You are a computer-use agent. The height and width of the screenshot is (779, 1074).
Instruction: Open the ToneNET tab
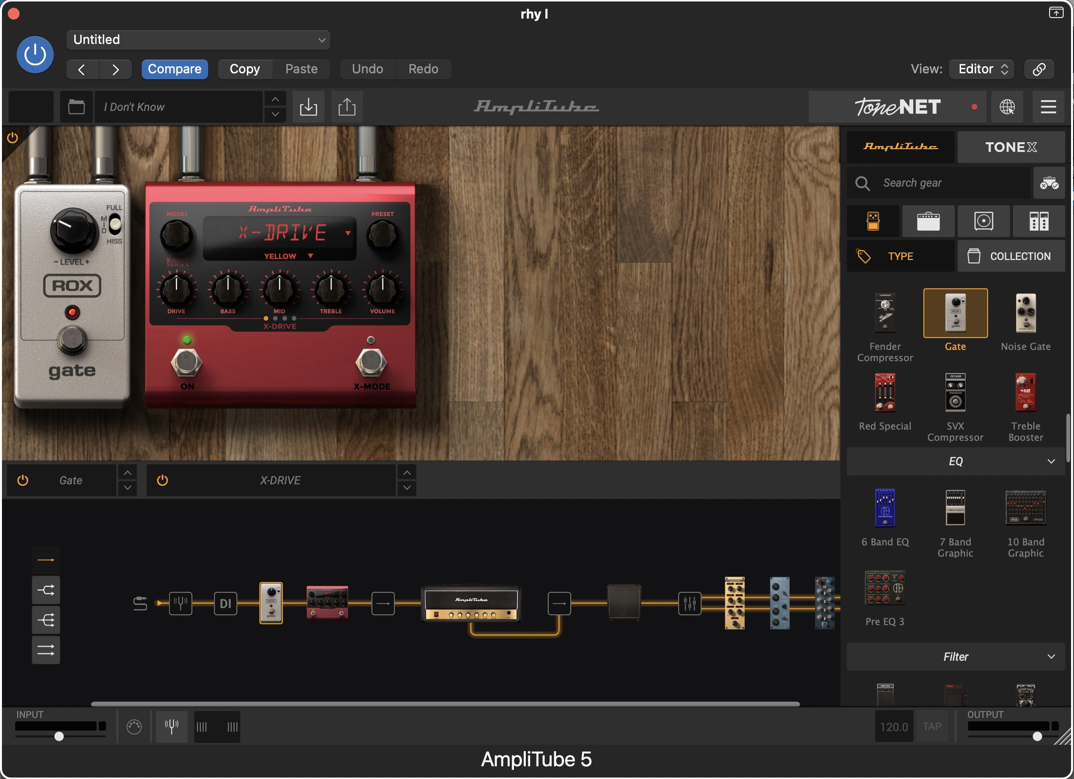coord(897,107)
